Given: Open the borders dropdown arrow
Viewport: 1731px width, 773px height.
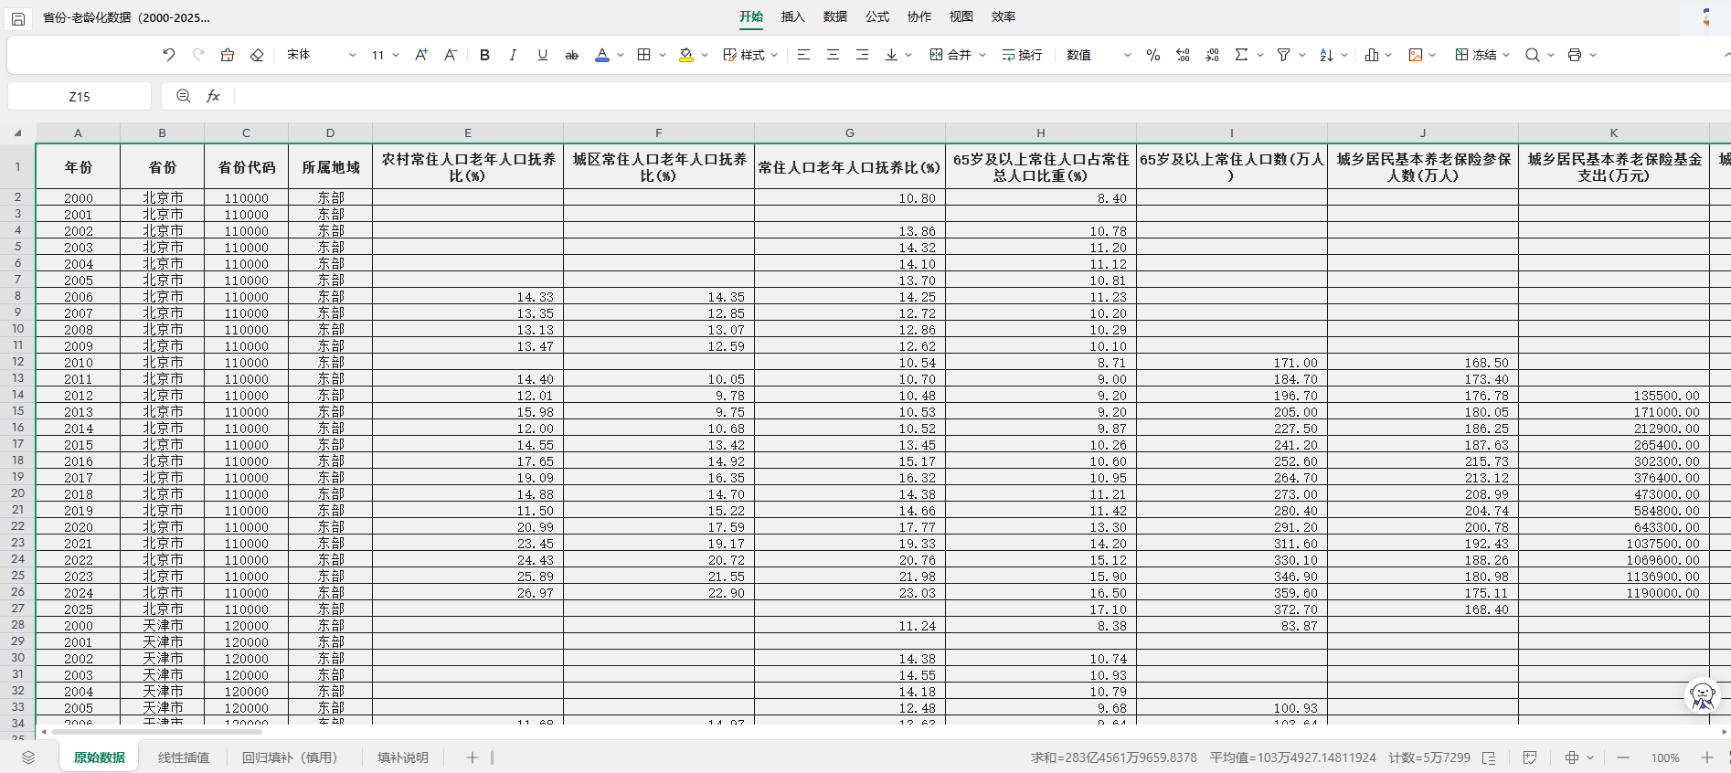Looking at the screenshot, I should (x=663, y=55).
